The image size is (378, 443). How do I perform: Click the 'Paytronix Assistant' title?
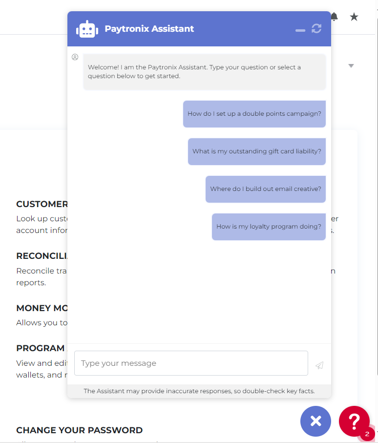click(149, 28)
